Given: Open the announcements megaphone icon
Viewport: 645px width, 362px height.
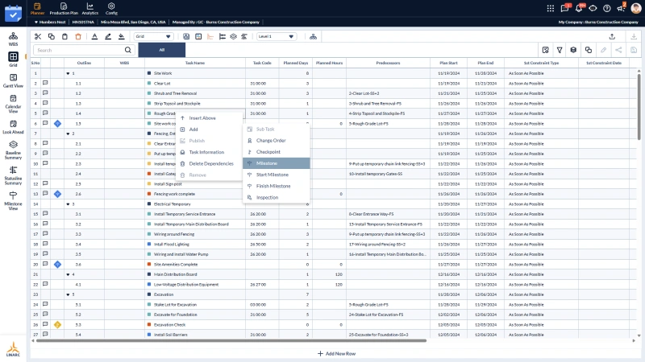Looking at the screenshot, I should coord(621,8).
